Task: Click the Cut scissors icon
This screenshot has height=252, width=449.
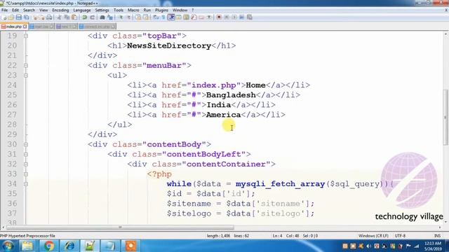Action: [x=59, y=17]
